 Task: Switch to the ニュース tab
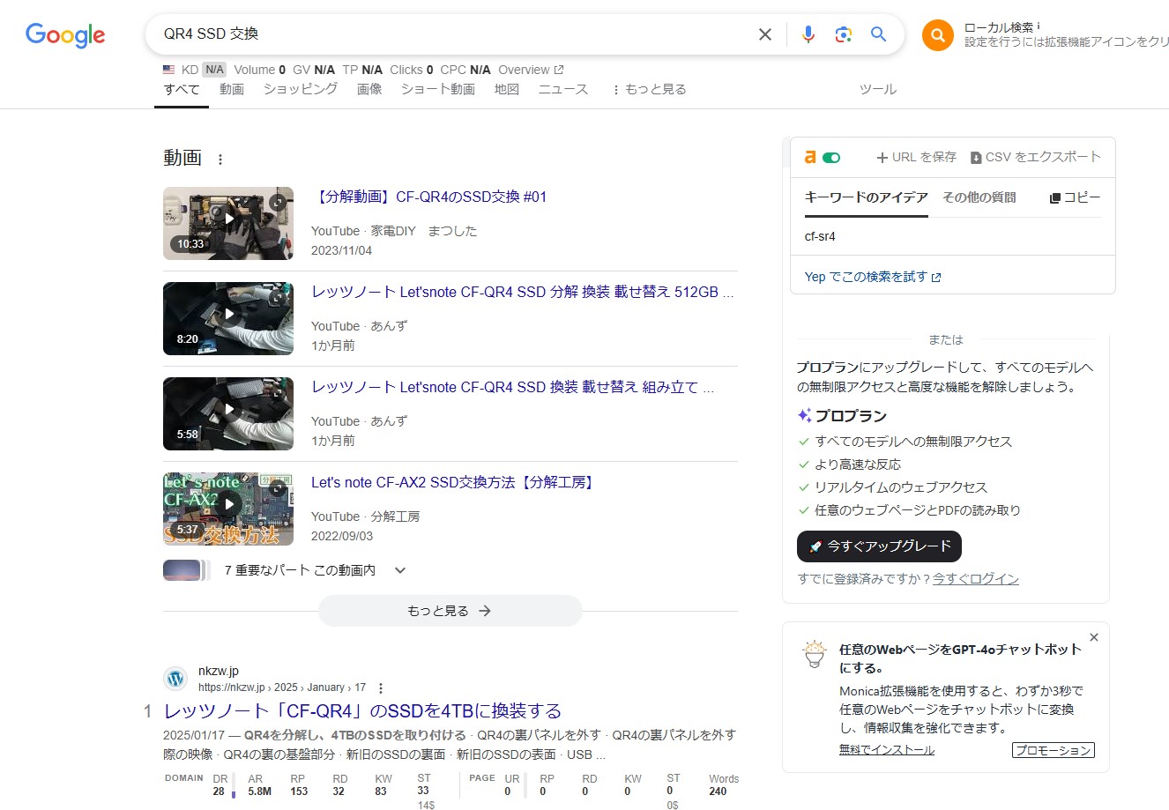click(x=563, y=89)
